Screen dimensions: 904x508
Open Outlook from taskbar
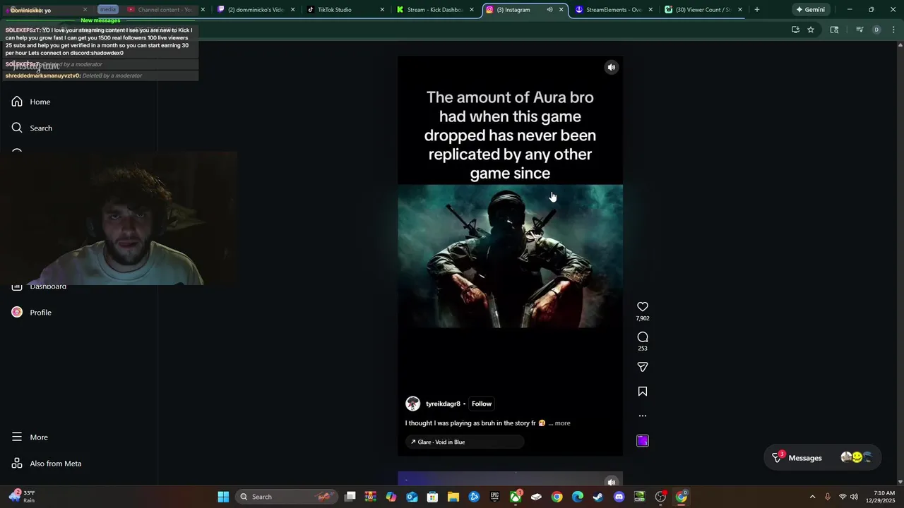[412, 497]
